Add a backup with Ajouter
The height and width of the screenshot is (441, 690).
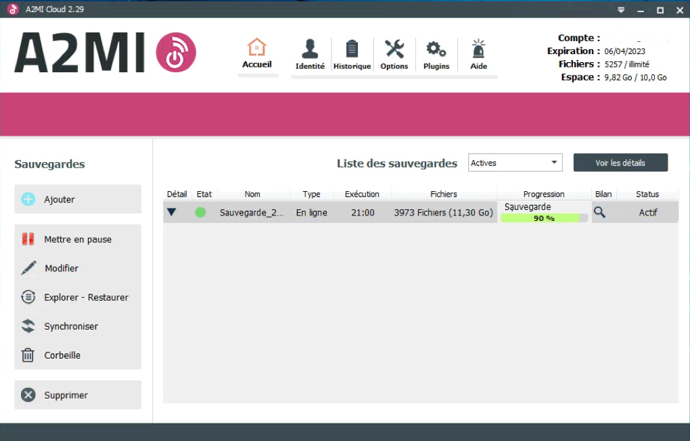(x=78, y=199)
